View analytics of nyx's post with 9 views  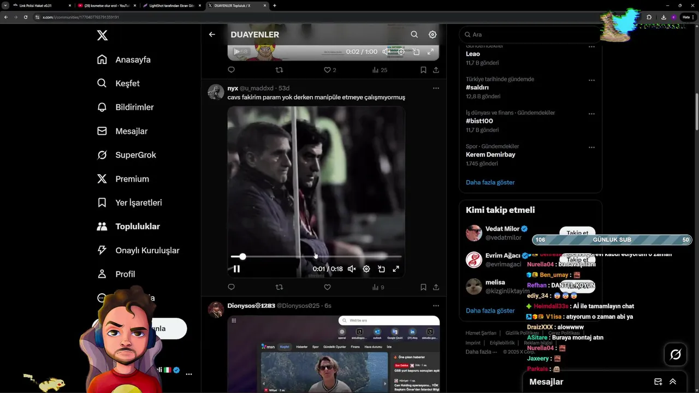378,287
